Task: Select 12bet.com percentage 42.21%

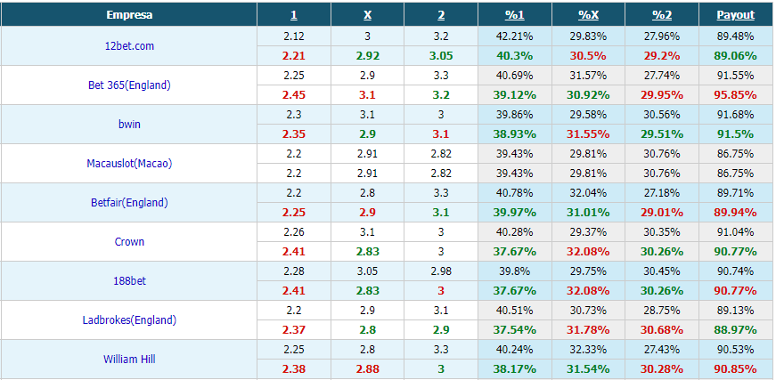Action: click(515, 36)
